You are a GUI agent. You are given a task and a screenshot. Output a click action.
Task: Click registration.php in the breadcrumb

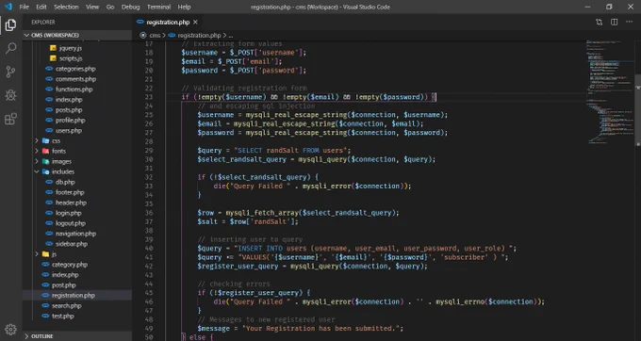(x=199, y=36)
